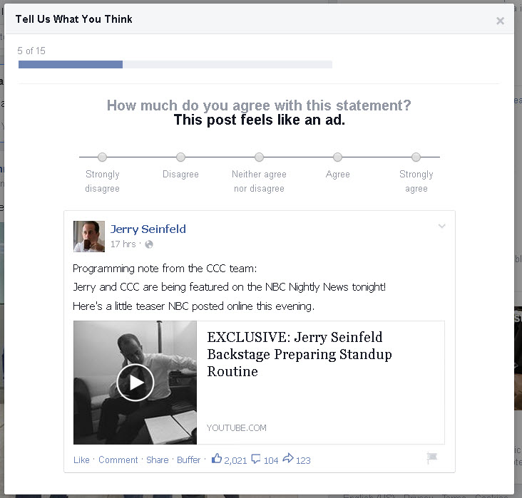Click the globe public audience icon
Screen dimensions: 522x498
(149, 244)
